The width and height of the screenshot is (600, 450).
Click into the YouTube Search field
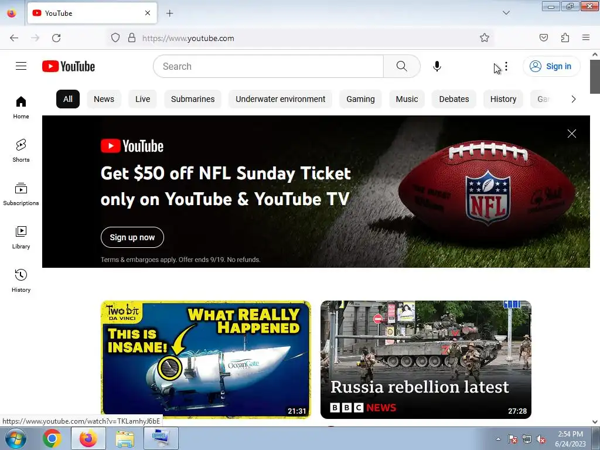[x=268, y=66]
